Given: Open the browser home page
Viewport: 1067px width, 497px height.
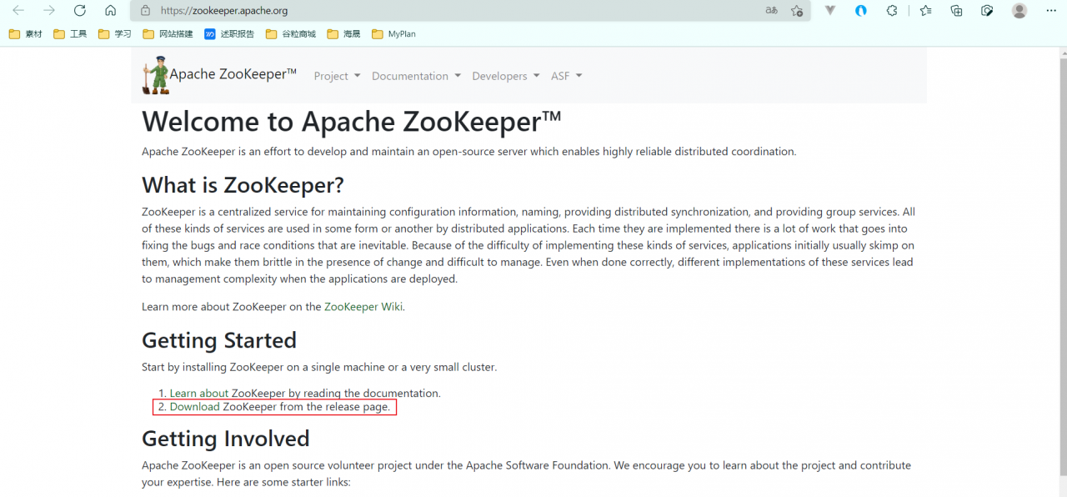Looking at the screenshot, I should click(111, 11).
